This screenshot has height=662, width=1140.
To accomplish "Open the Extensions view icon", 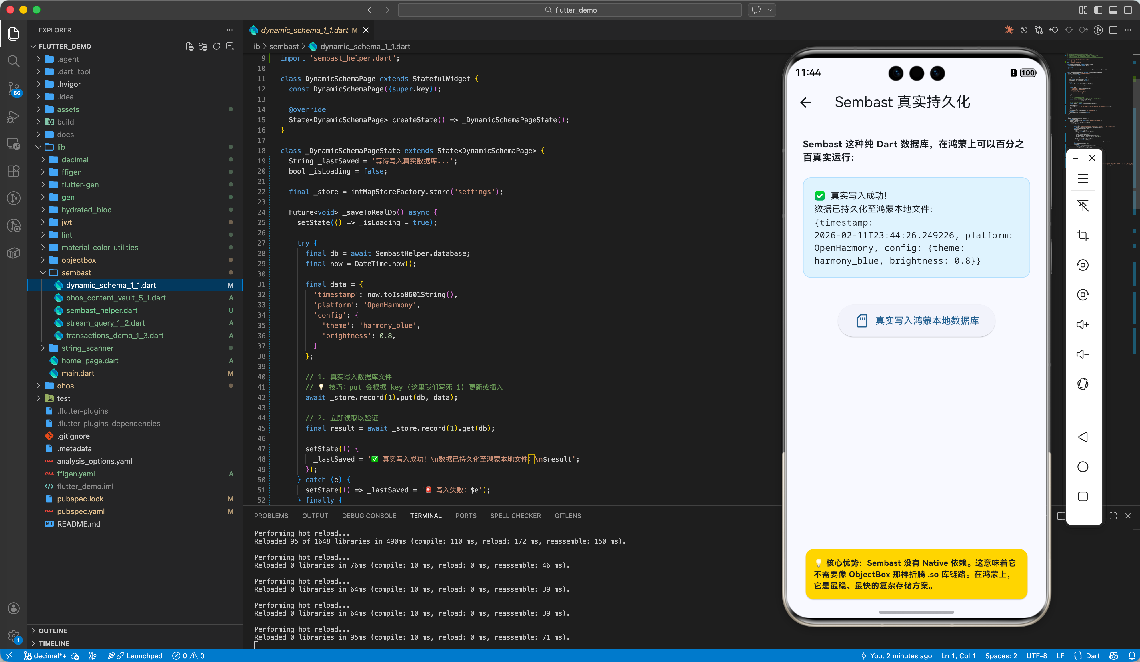I will click(14, 170).
